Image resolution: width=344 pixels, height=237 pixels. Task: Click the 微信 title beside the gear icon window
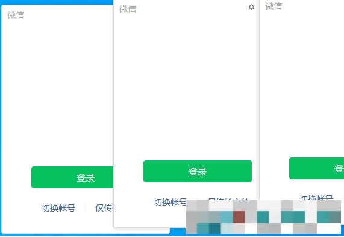(x=128, y=9)
